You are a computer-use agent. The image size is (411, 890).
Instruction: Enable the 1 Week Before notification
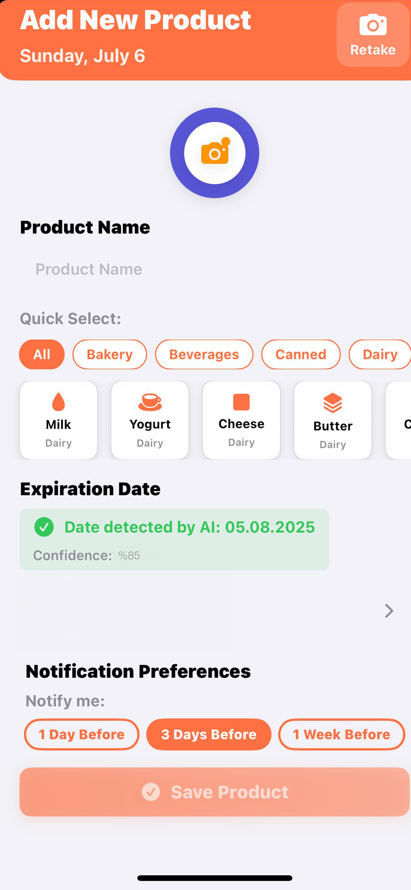(x=341, y=734)
